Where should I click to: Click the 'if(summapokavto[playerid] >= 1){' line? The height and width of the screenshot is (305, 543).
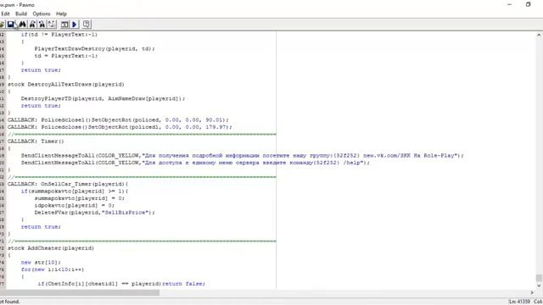75,191
